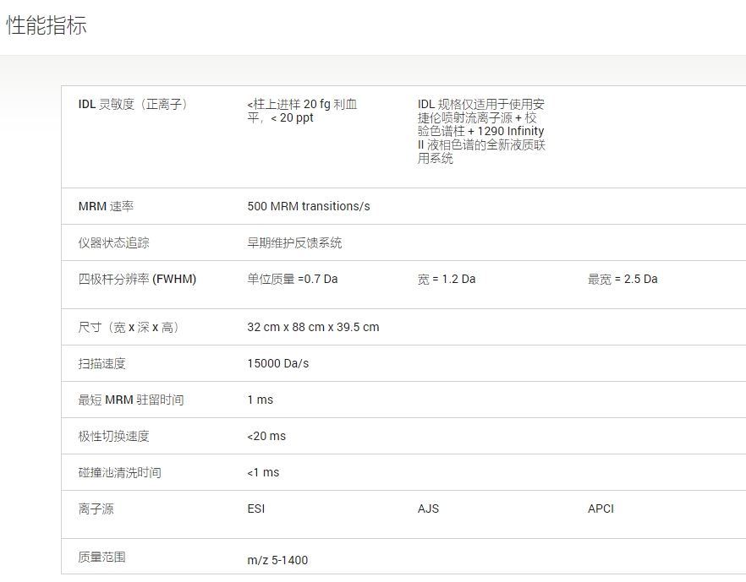Select the '15000 Da/s' value
The height and width of the screenshot is (582, 746).
(x=277, y=363)
